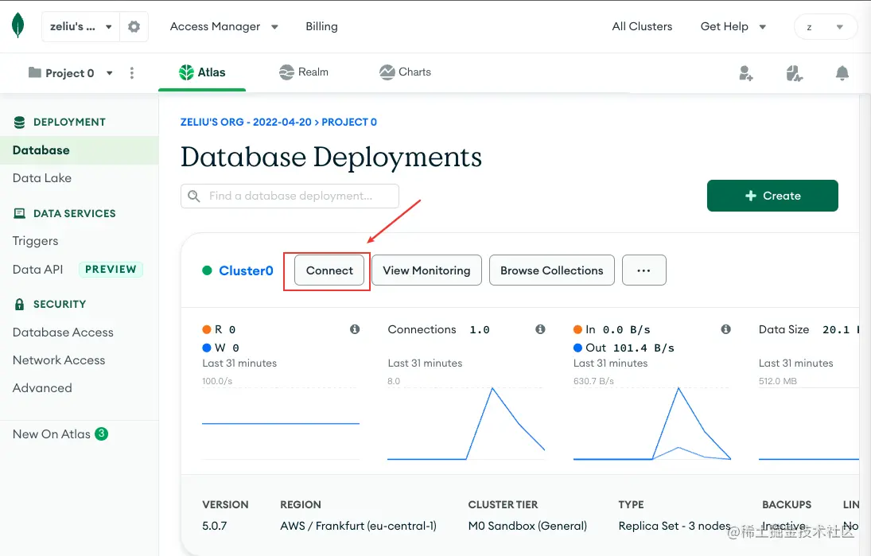Select Database in the sidebar
Viewport: 871px width, 556px height.
[x=80, y=150]
